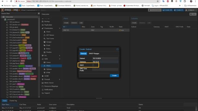
Task: Open the Notifications menu item
Action: click(x=49, y=90)
